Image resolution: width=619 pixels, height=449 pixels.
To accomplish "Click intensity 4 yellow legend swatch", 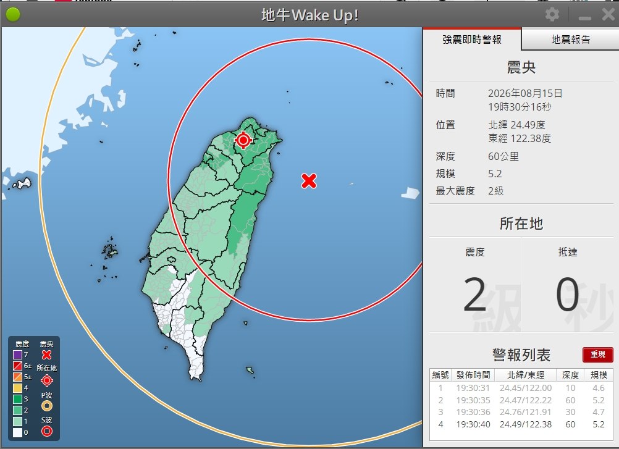I will [x=17, y=388].
